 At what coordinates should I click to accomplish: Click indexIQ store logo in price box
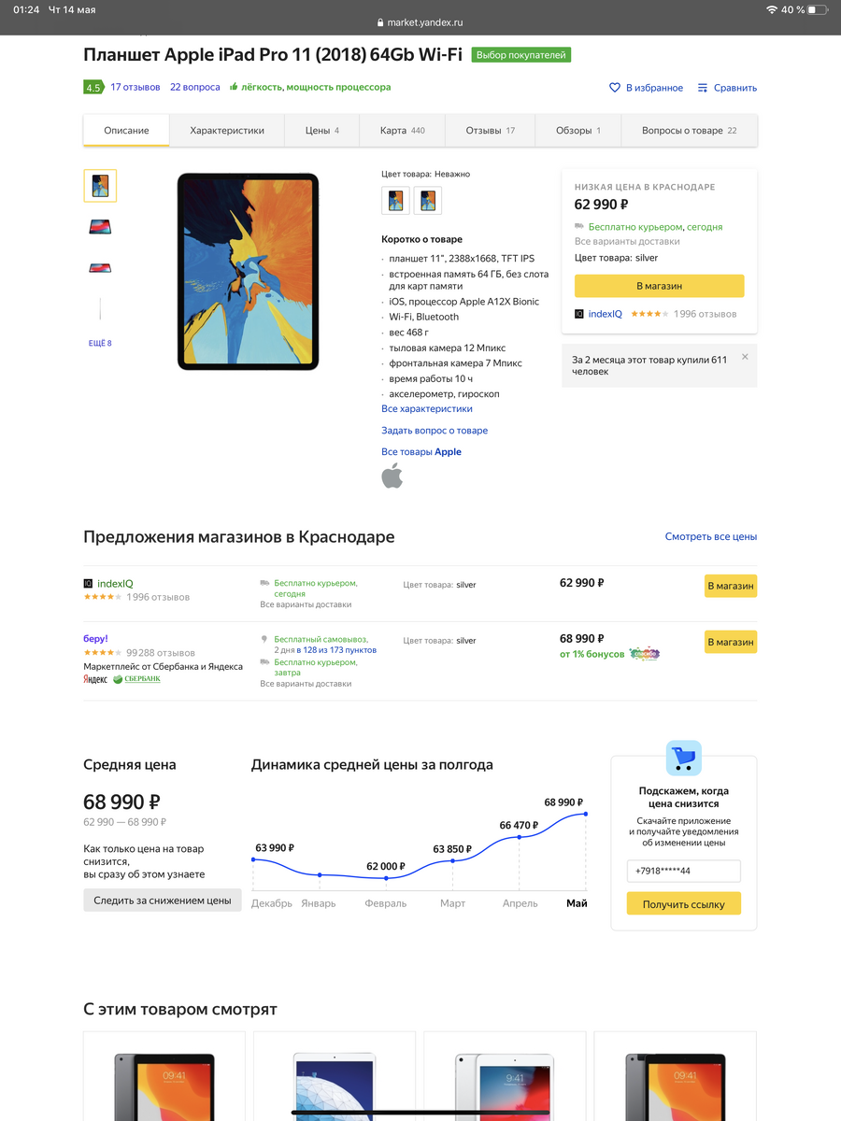click(x=579, y=314)
